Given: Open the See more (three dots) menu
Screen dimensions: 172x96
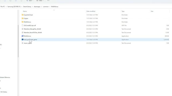Looking at the screenshot, I should [x=48, y=1].
